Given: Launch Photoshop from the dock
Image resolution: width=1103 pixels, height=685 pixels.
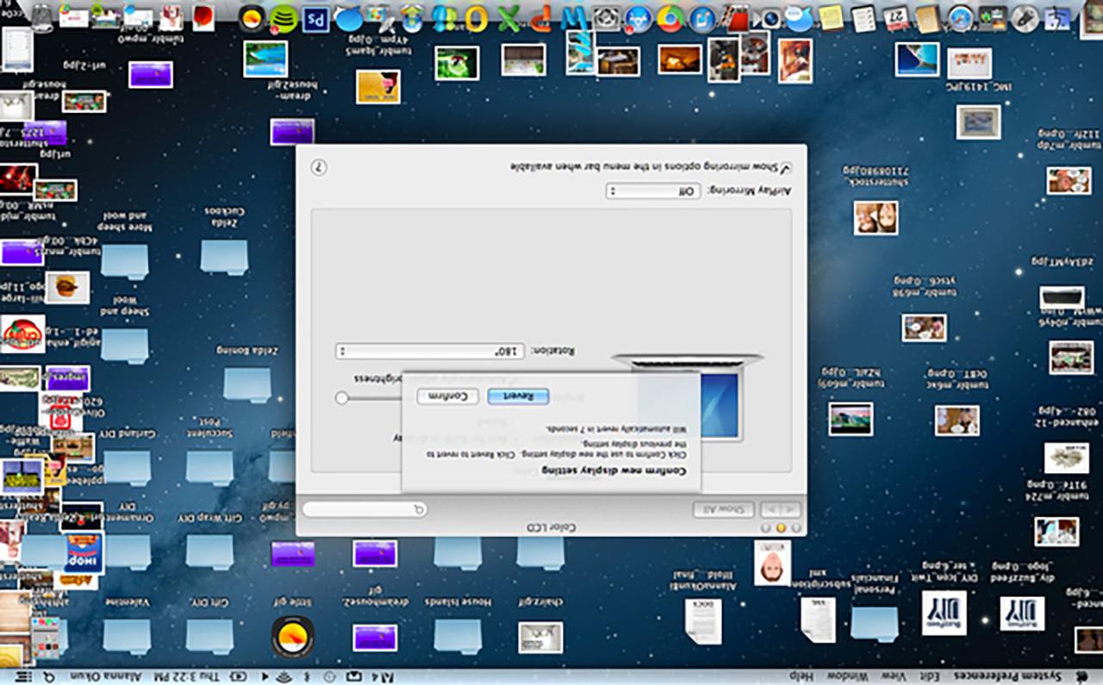Looking at the screenshot, I should [x=317, y=17].
